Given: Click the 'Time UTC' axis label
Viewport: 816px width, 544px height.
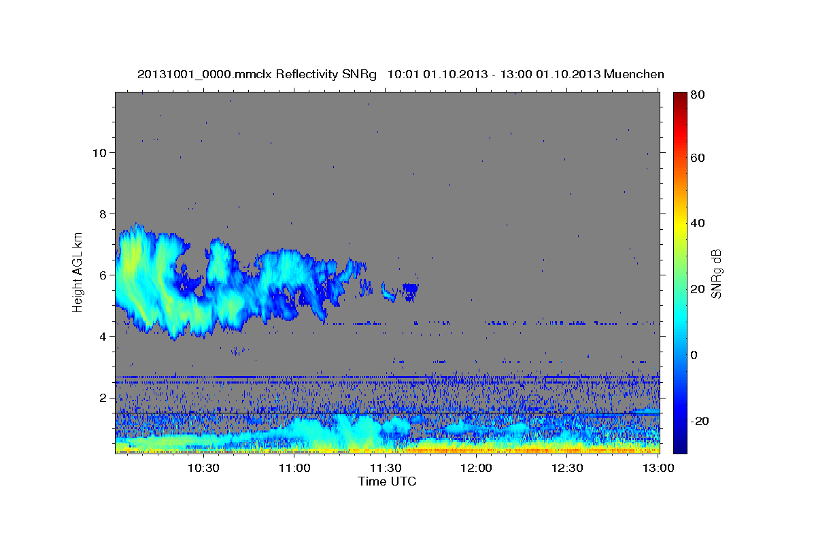Looking at the screenshot, I should point(387,481).
